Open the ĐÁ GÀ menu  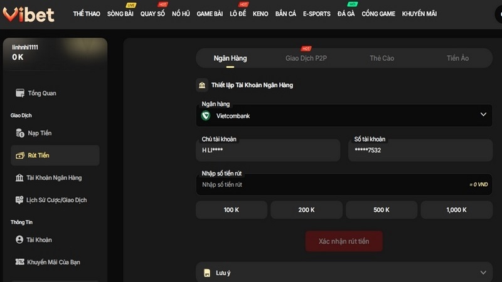point(346,14)
